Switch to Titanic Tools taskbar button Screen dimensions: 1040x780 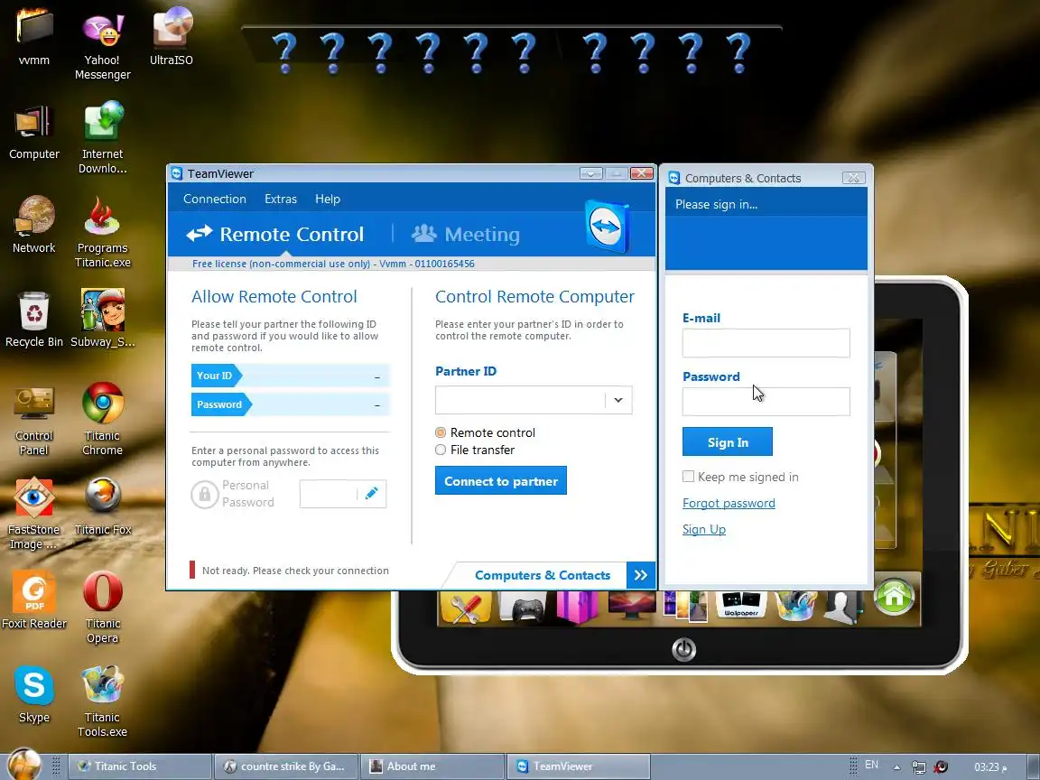point(140,766)
